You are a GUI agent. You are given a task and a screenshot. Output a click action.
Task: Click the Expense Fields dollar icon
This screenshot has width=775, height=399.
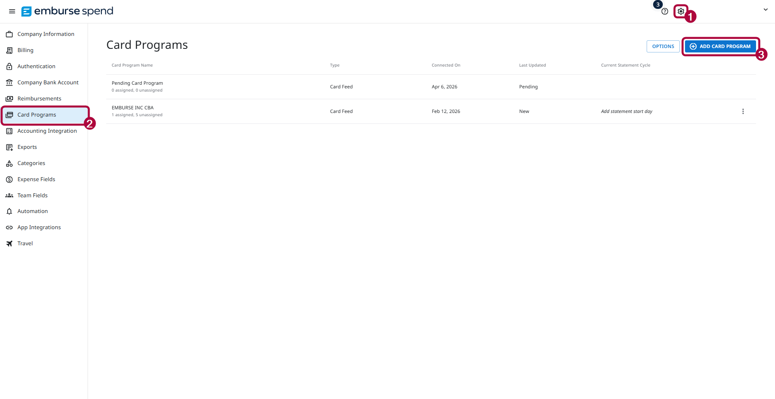tap(9, 179)
